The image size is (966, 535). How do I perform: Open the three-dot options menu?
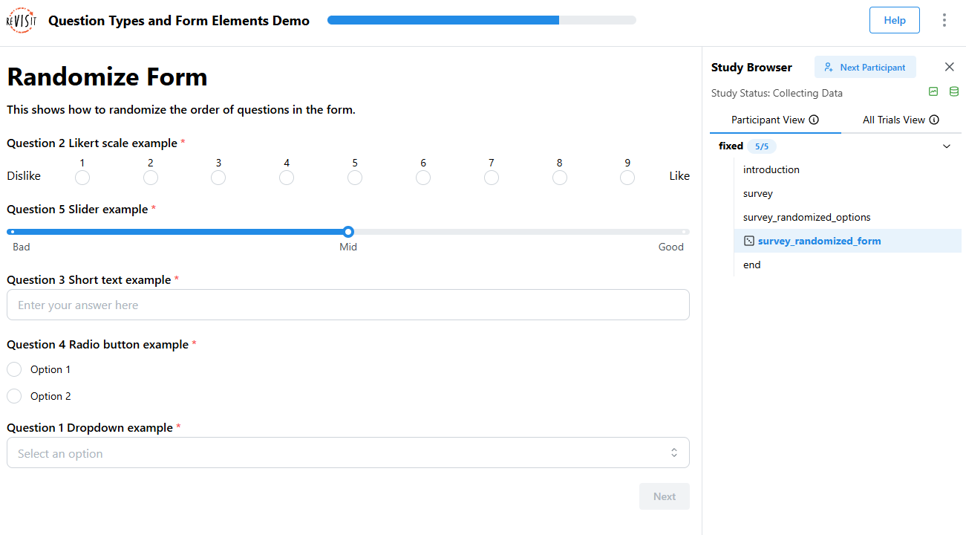[x=944, y=21]
